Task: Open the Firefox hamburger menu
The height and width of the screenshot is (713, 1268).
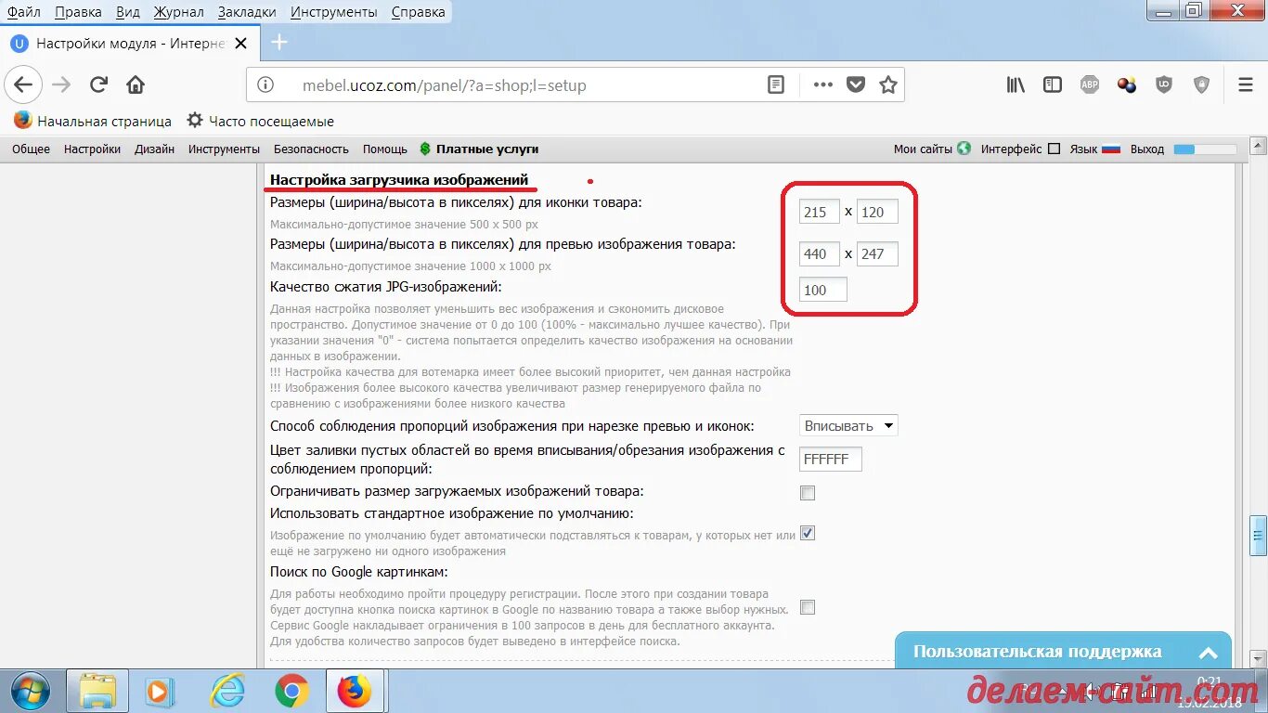Action: [1246, 85]
